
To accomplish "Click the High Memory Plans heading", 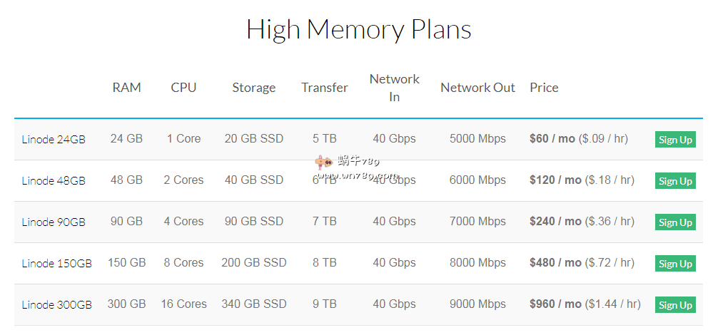I will 358,30.
